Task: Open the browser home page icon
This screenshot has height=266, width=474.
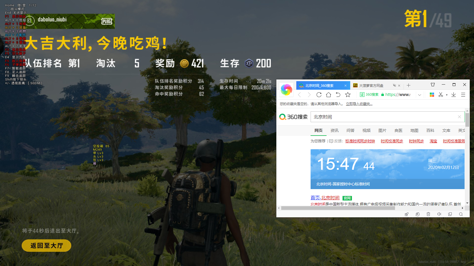Action: pos(329,95)
